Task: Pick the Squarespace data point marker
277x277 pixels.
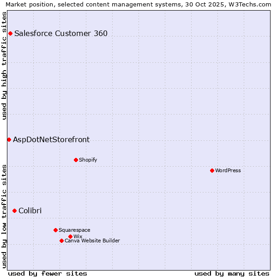Action: coord(55,230)
